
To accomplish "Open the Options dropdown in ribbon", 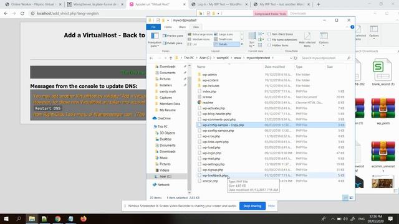I will point(324,40).
